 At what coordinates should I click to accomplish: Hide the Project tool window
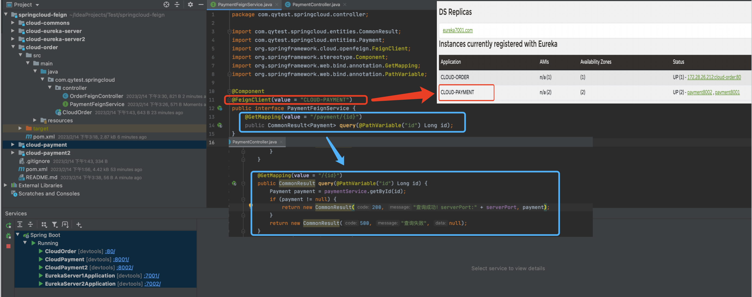tap(201, 4)
